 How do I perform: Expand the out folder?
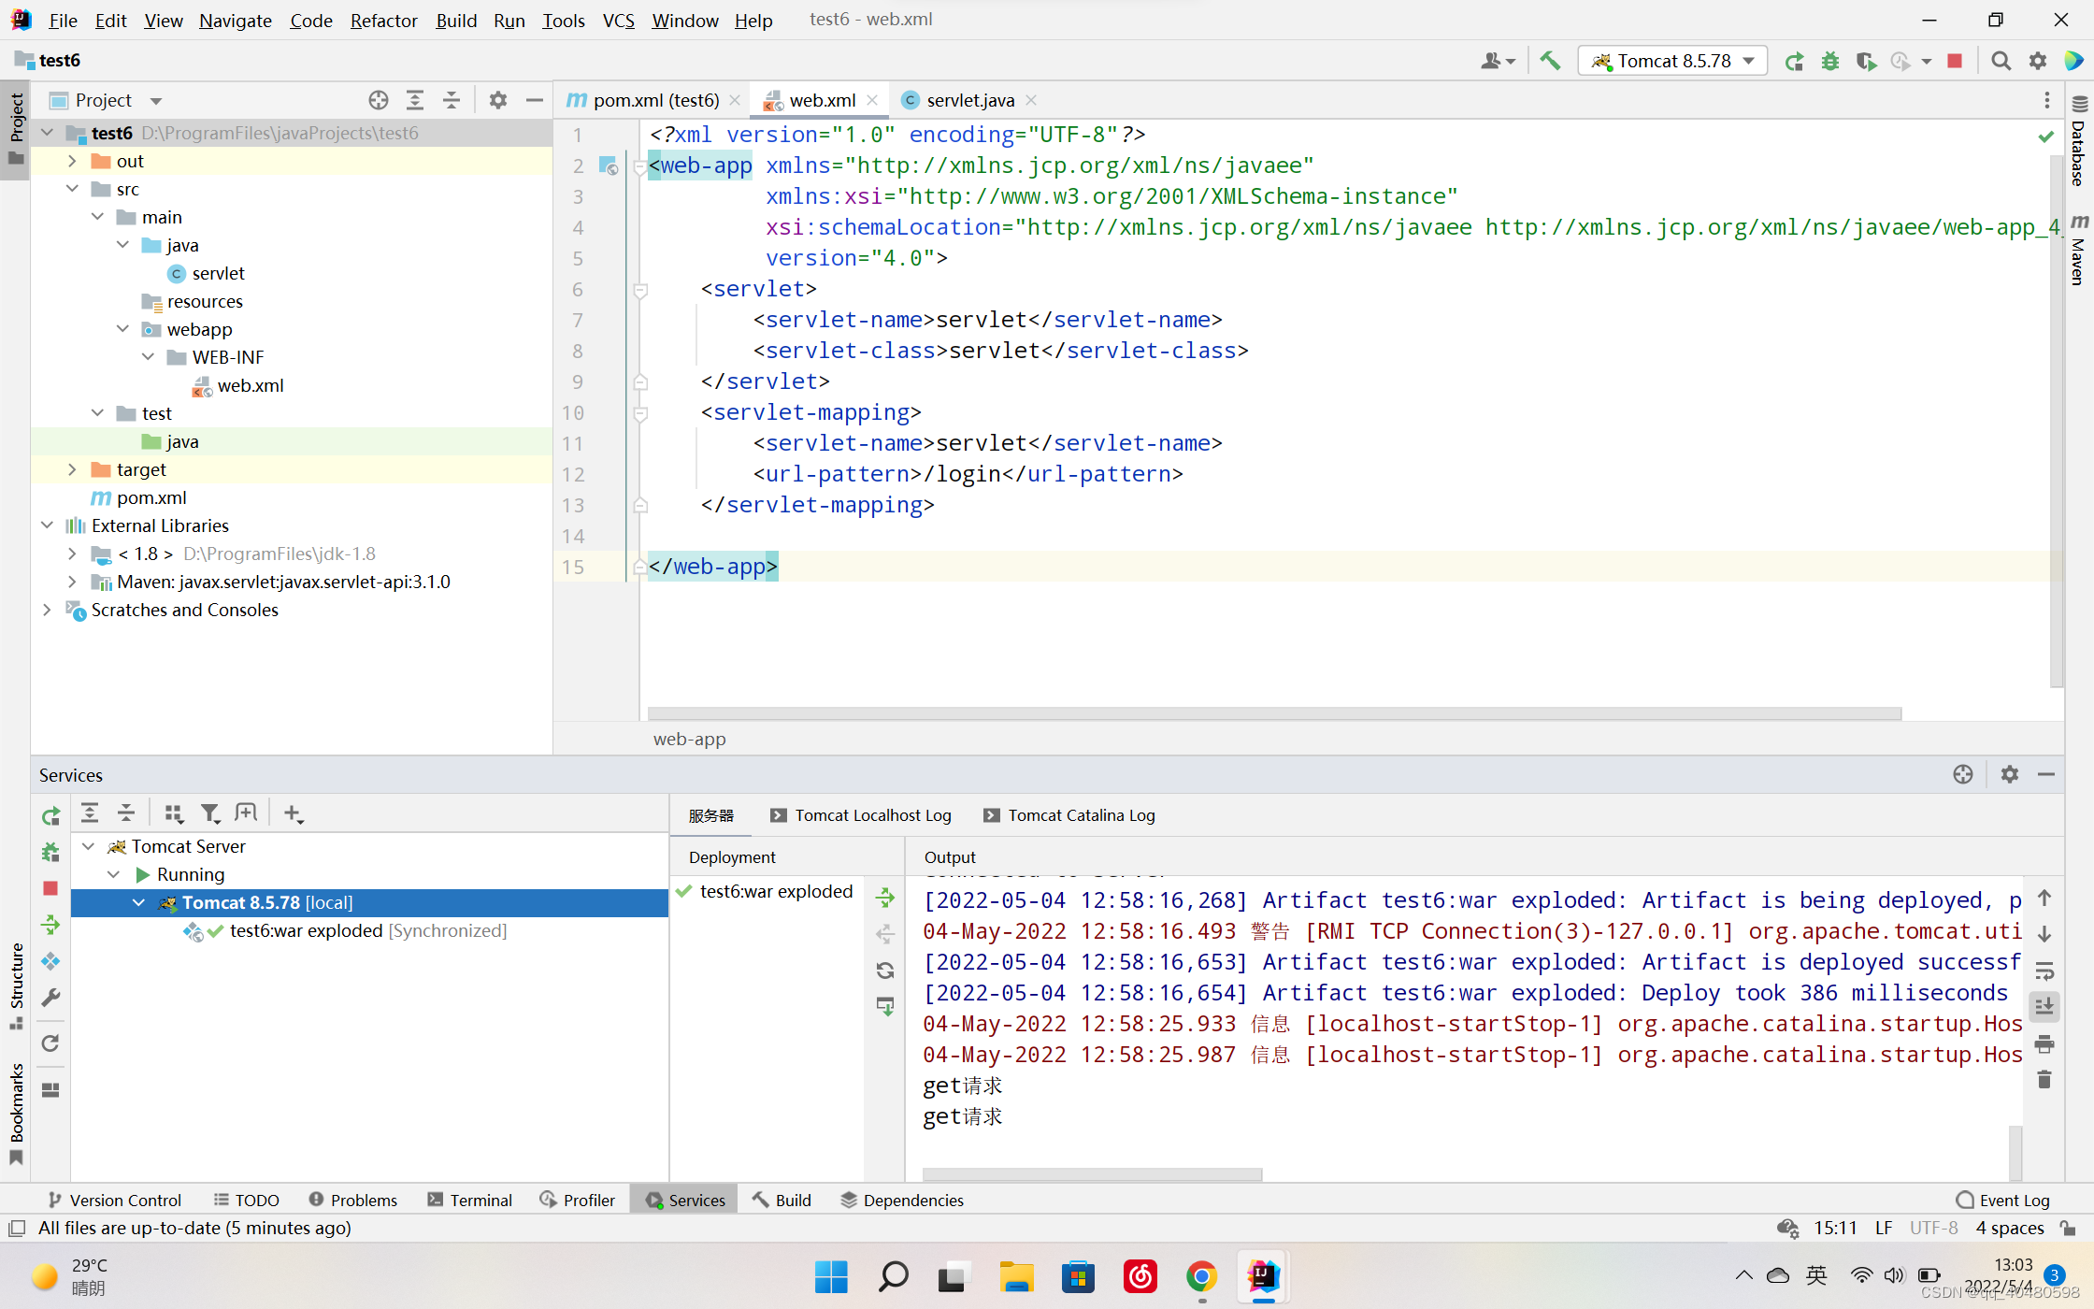click(72, 161)
